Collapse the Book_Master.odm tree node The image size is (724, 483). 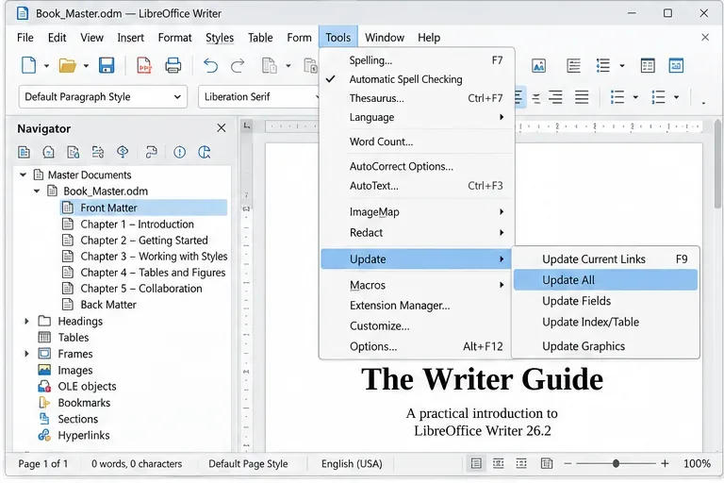(x=37, y=191)
